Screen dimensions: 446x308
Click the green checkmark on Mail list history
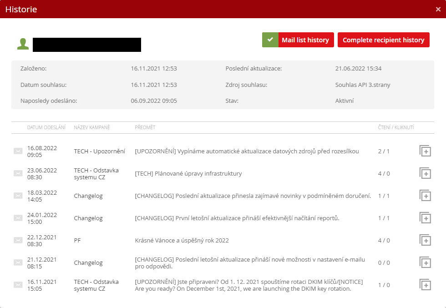click(x=270, y=40)
